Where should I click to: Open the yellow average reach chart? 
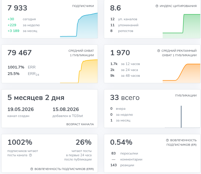coord(79,71)
